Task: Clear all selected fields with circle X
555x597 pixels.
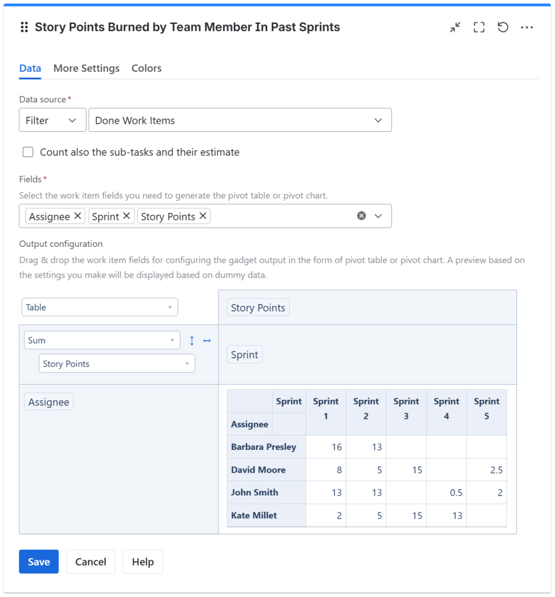Action: pyautogui.click(x=362, y=216)
